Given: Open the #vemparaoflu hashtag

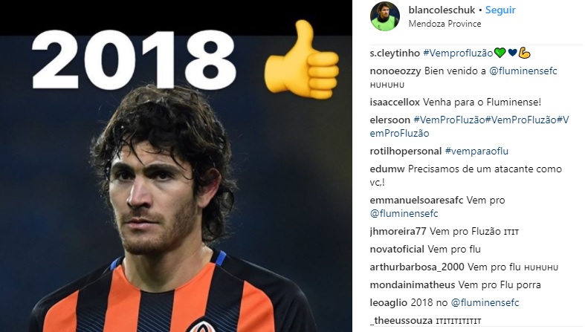Looking at the screenshot, I should point(476,152).
